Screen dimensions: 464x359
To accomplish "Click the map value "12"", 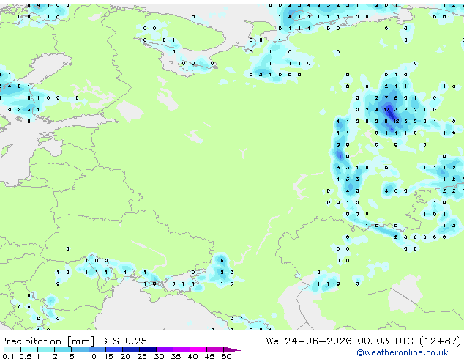I will pyautogui.click(x=396, y=121).
